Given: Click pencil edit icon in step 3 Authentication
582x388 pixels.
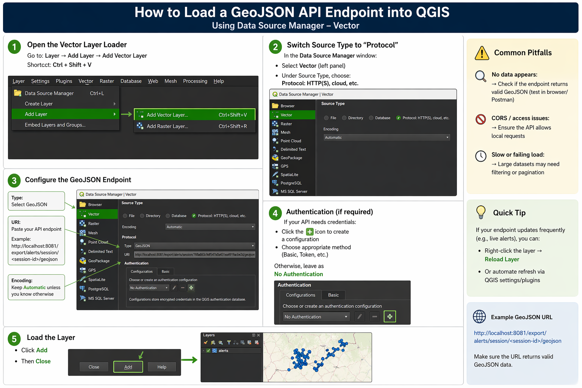Looking at the screenshot, I should pos(174,288).
